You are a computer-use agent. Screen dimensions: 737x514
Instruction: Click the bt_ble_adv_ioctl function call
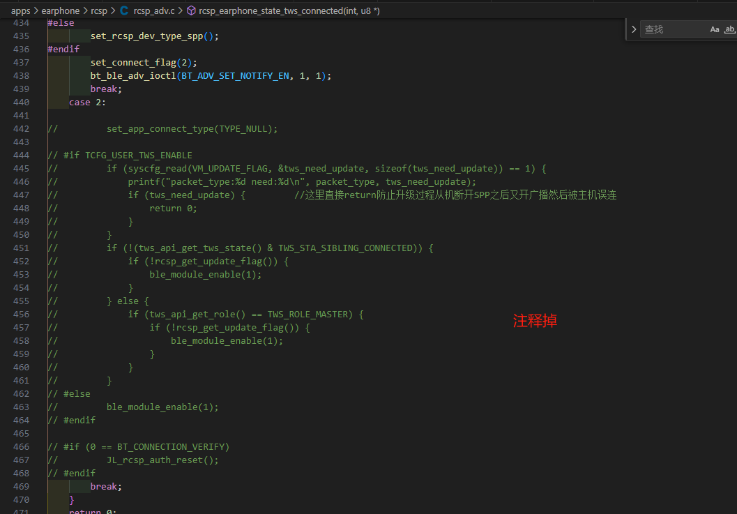133,76
